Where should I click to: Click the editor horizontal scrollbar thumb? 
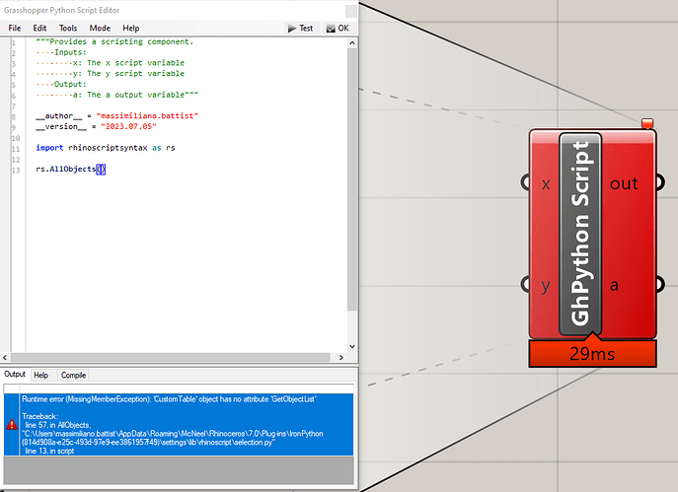[x=171, y=357]
